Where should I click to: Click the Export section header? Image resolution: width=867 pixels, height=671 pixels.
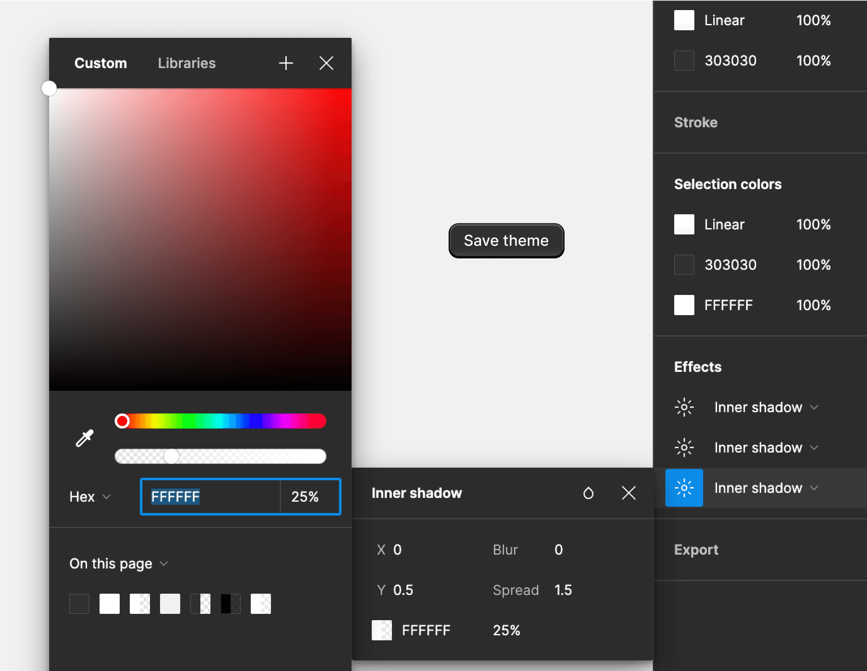tap(696, 550)
